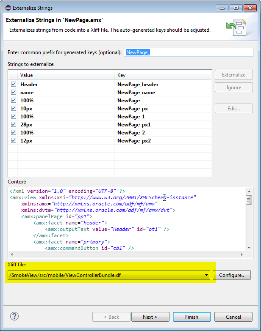Minimize the Externalize Strings window

point(222,8)
